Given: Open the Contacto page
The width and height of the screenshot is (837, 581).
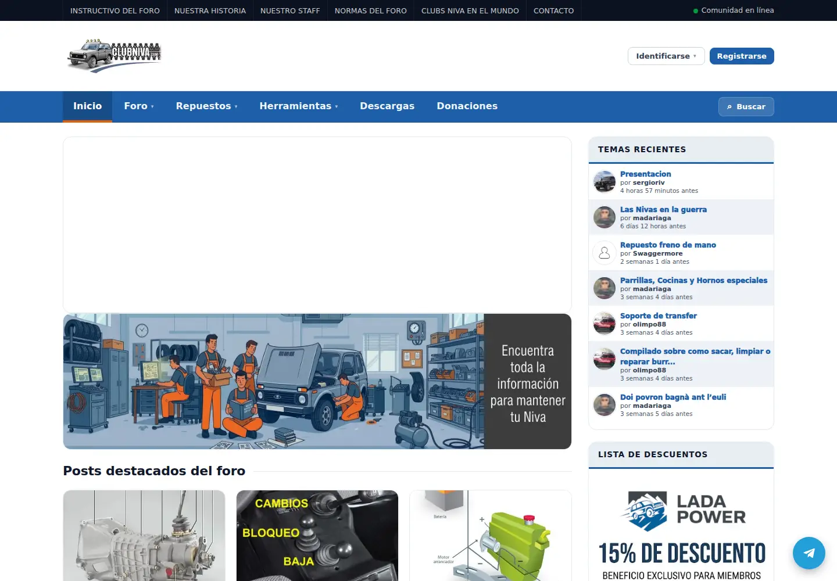Looking at the screenshot, I should pyautogui.click(x=553, y=10).
